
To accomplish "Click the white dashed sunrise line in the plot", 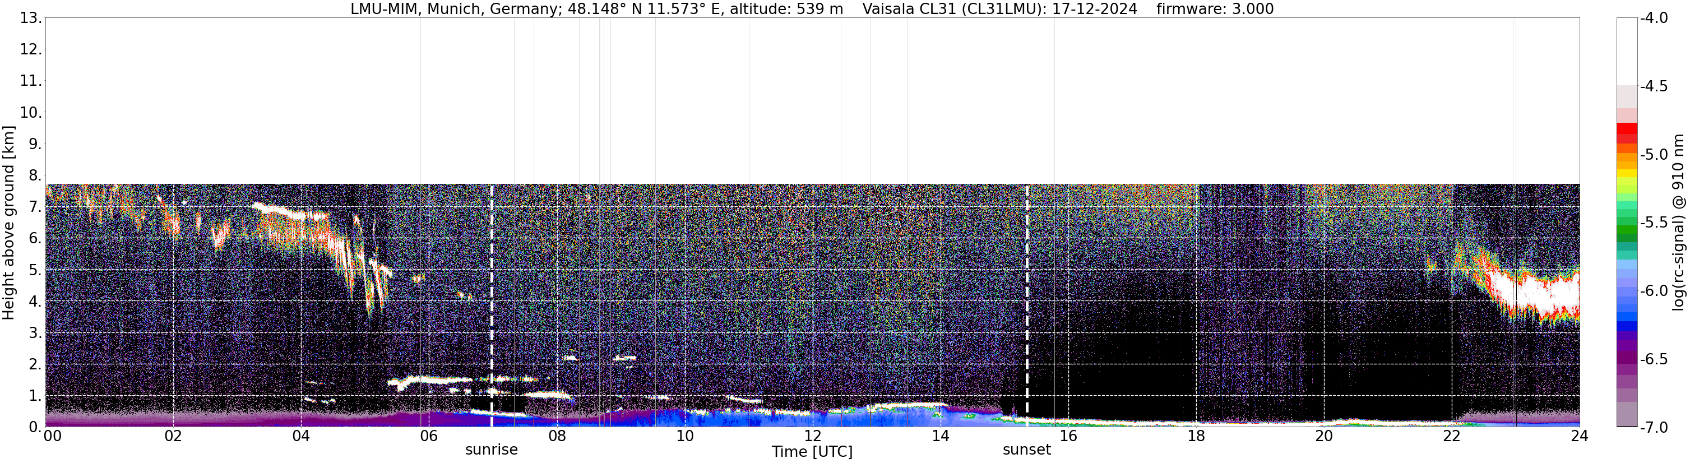I will click(x=492, y=305).
